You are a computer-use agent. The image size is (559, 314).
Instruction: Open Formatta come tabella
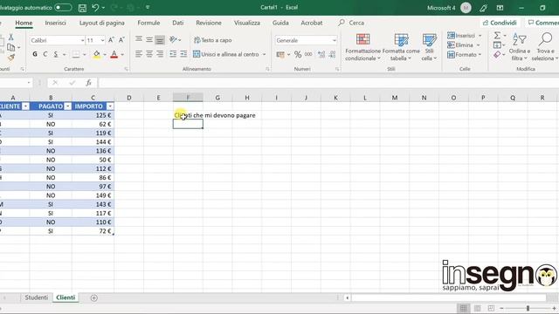point(401,47)
